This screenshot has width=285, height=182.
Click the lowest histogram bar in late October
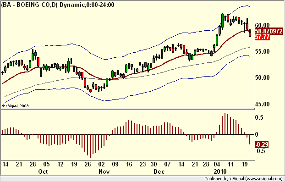point(90,146)
